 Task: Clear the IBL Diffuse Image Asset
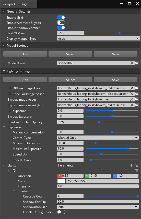pyautogui.click(x=132, y=88)
